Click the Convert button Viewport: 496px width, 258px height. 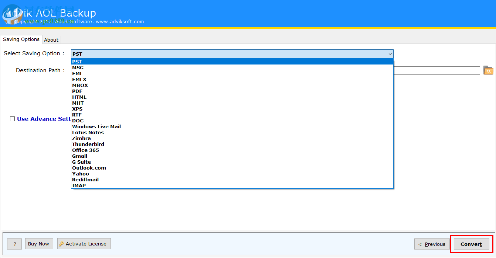click(x=471, y=244)
